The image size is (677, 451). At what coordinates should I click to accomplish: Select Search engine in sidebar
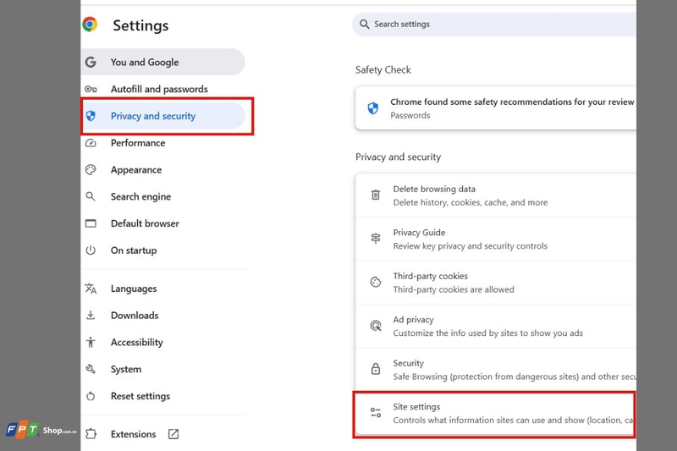point(163,197)
